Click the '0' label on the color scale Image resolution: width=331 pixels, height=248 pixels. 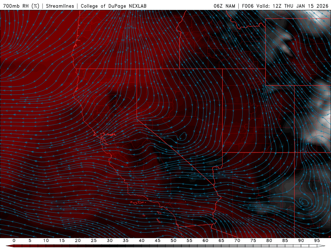tap(14, 241)
